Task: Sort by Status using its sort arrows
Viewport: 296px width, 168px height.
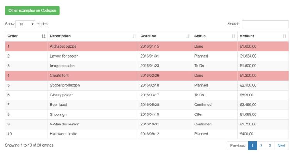Action: pyautogui.click(x=234, y=36)
